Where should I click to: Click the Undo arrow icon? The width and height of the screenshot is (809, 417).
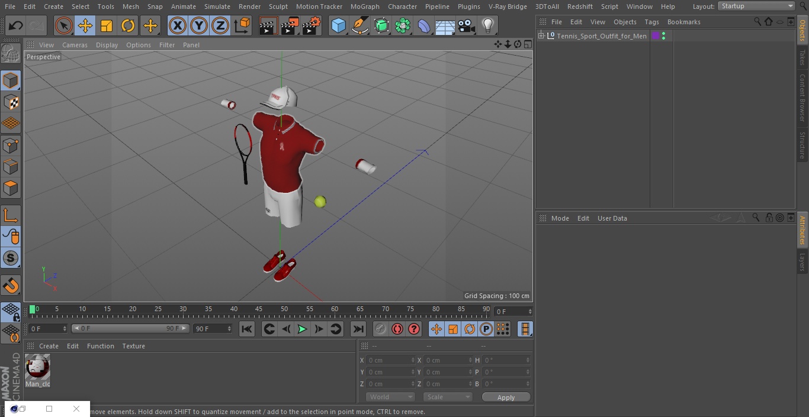tap(16, 25)
